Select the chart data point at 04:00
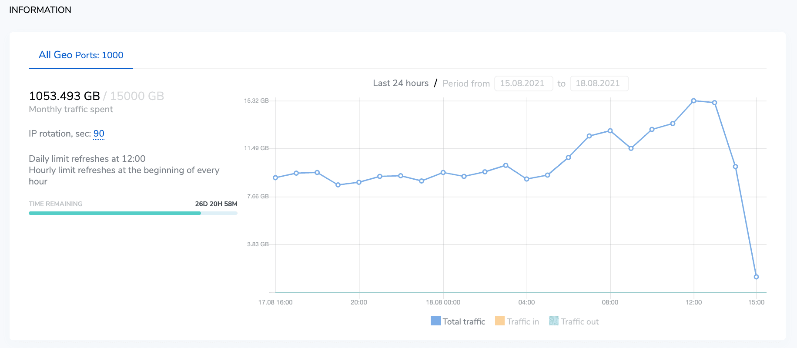 [x=526, y=179]
